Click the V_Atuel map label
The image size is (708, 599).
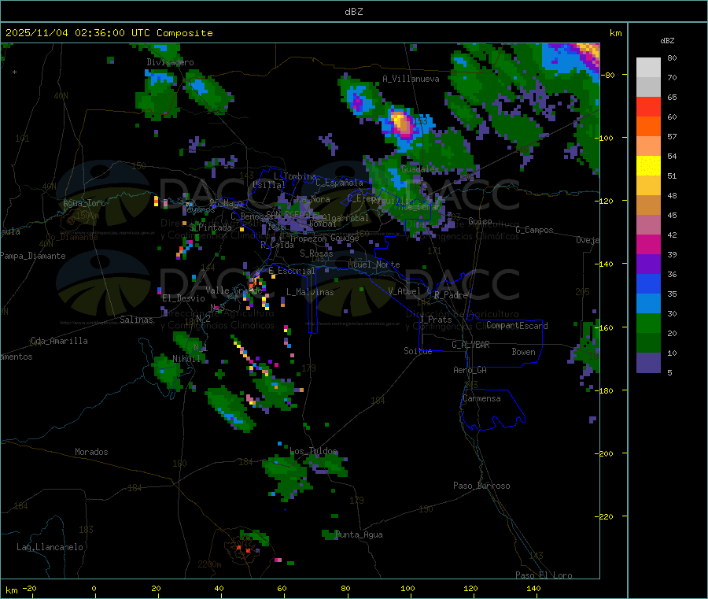pyautogui.click(x=404, y=291)
